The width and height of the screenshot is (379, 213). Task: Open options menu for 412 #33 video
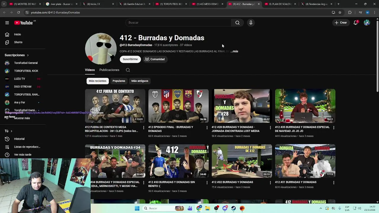(207, 183)
